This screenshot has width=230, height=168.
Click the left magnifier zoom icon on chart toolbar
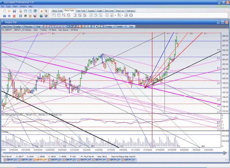pyautogui.click(x=74, y=27)
